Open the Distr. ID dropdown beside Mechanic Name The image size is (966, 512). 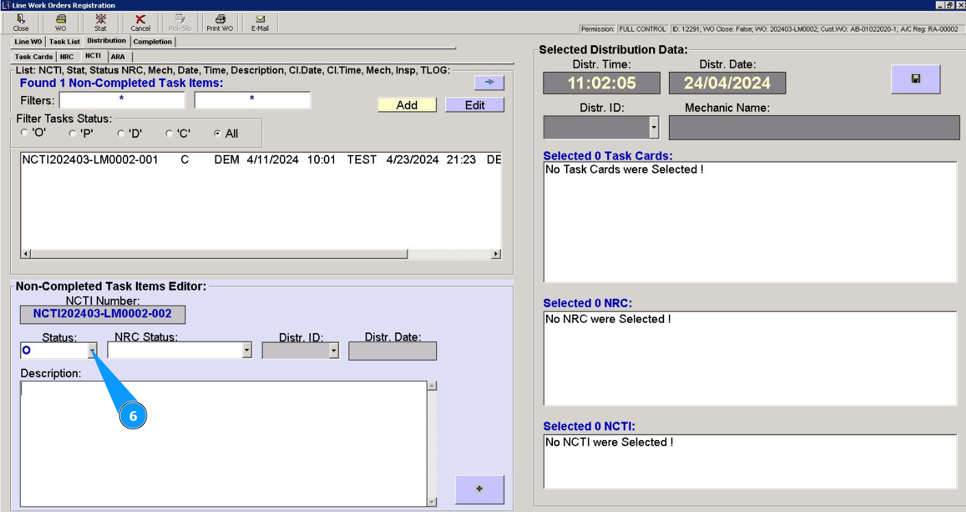click(654, 127)
